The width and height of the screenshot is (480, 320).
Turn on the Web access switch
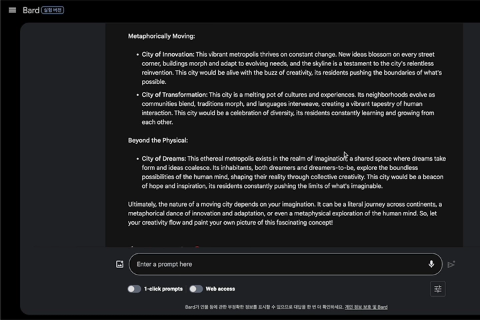click(x=196, y=289)
